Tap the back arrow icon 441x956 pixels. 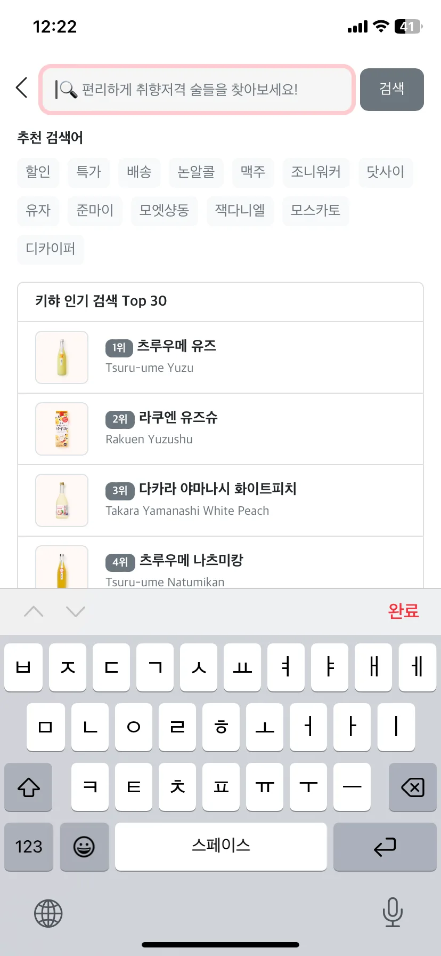(x=22, y=87)
